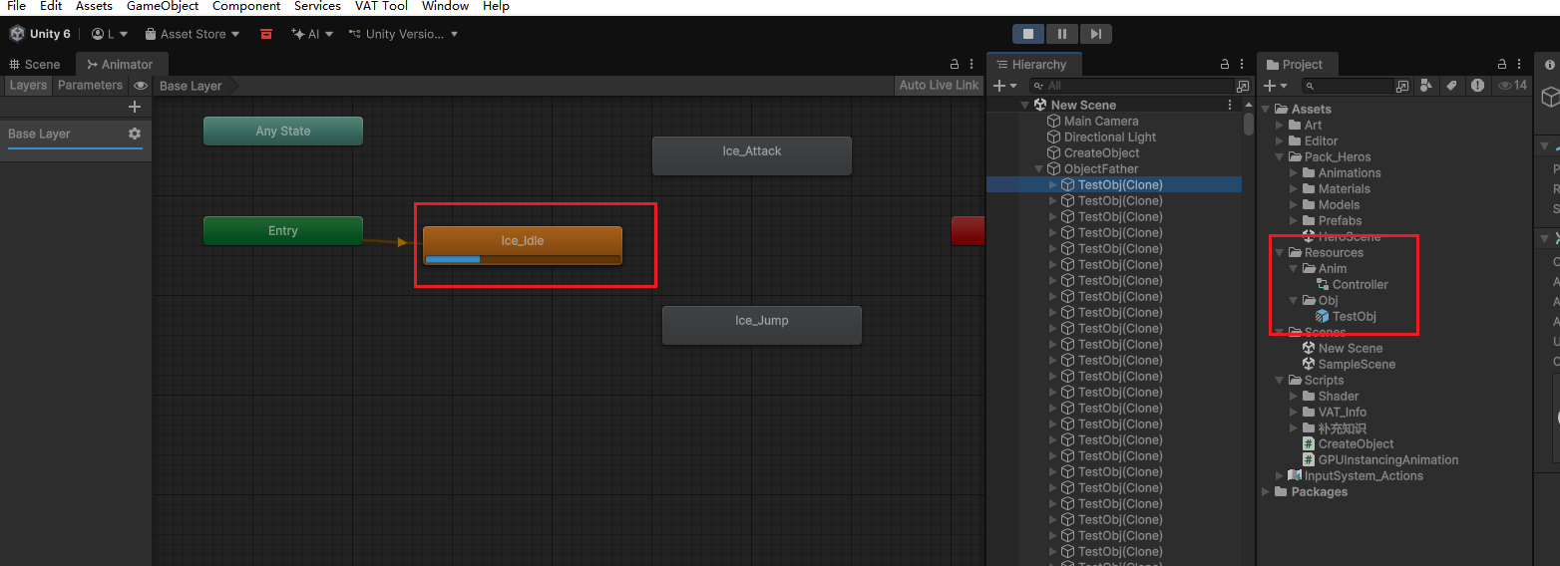Switch to Parameters in the Animator
The height and width of the screenshot is (566, 1560).
pos(90,86)
